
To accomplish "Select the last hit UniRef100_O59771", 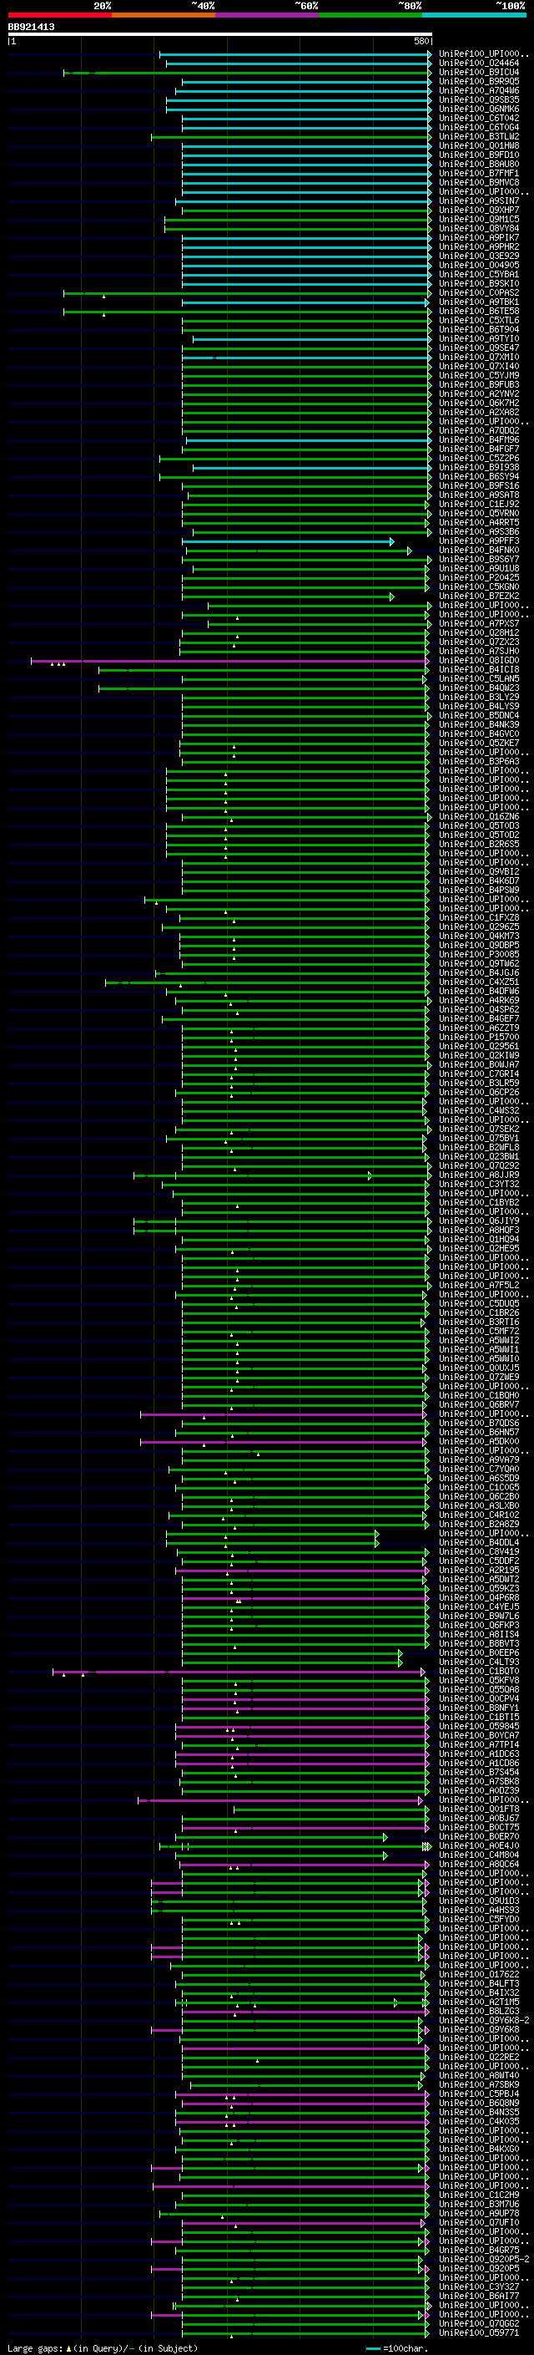I will coord(479,2333).
